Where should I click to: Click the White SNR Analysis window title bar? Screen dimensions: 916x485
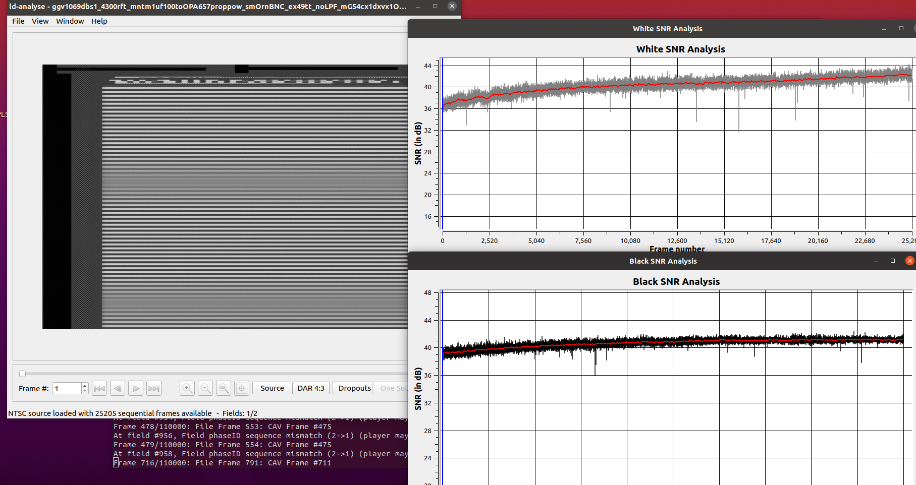(662, 29)
